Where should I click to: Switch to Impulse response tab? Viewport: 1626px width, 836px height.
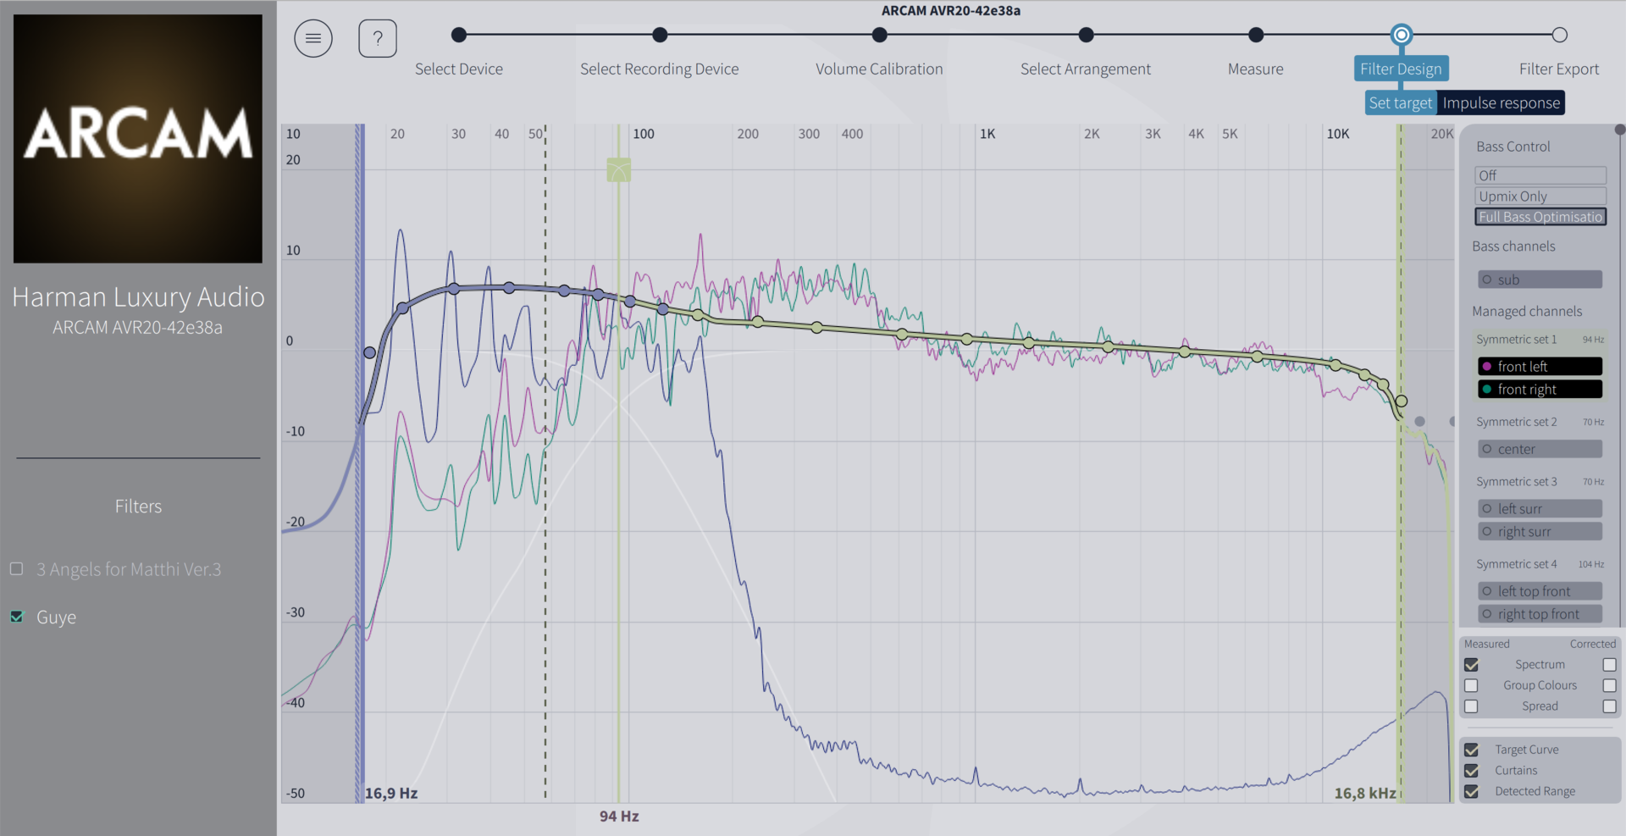[1501, 103]
